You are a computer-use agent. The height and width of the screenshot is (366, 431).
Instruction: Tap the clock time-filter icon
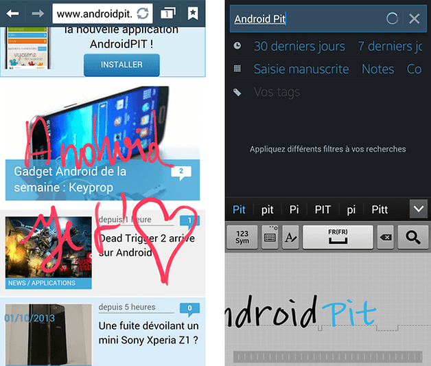pyautogui.click(x=237, y=45)
